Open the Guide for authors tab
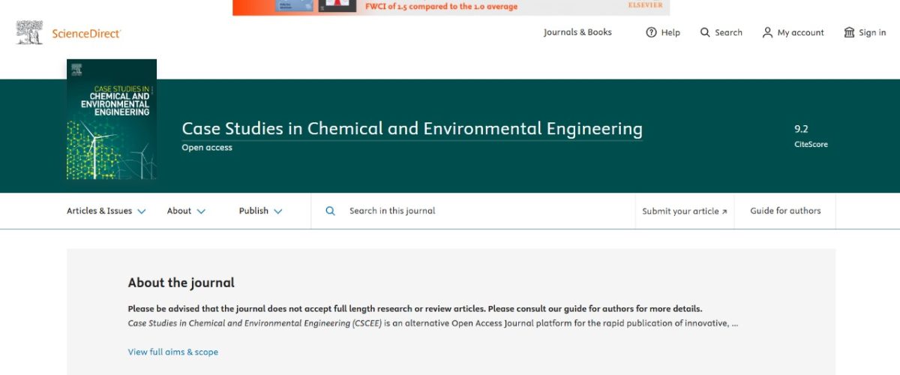This screenshot has width=900, height=375. pyautogui.click(x=785, y=211)
